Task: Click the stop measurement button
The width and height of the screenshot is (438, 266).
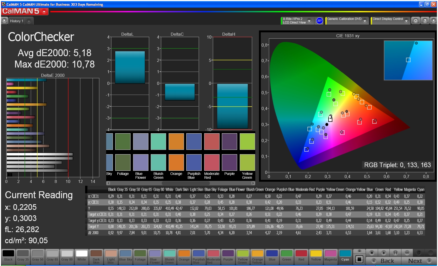Action: (x=372, y=253)
